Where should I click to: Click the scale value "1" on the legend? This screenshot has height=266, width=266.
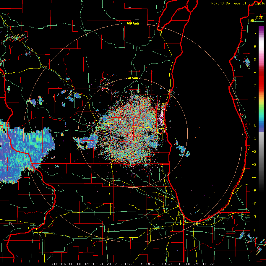[255, 112]
